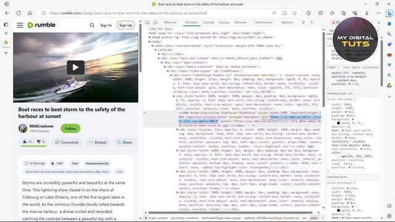This screenshot has height=222, width=395.
Task: Open WildCreatures channel avatar
Action: click(23, 128)
